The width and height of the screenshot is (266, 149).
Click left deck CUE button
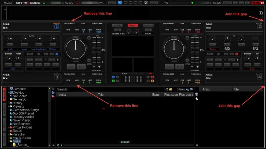71,67
